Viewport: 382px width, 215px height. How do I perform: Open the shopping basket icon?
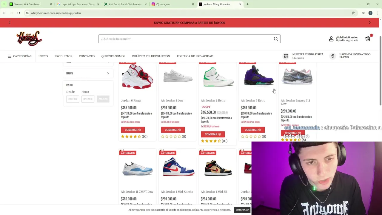click(368, 39)
